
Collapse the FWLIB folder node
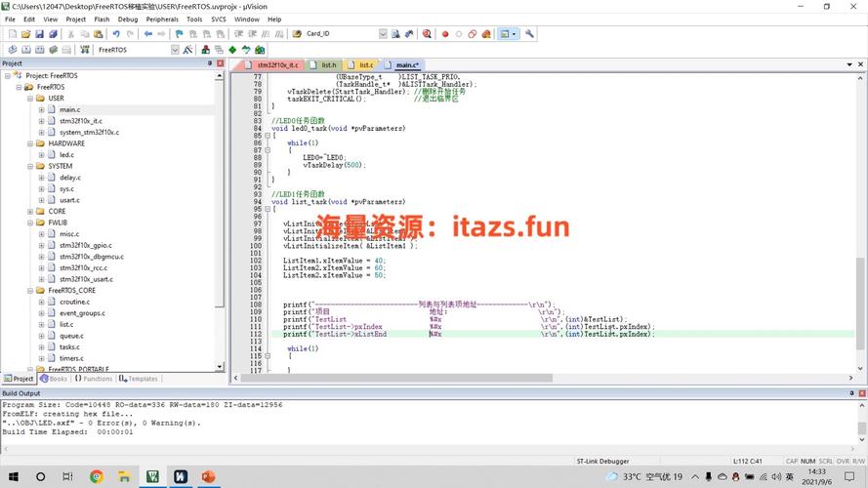(x=30, y=223)
